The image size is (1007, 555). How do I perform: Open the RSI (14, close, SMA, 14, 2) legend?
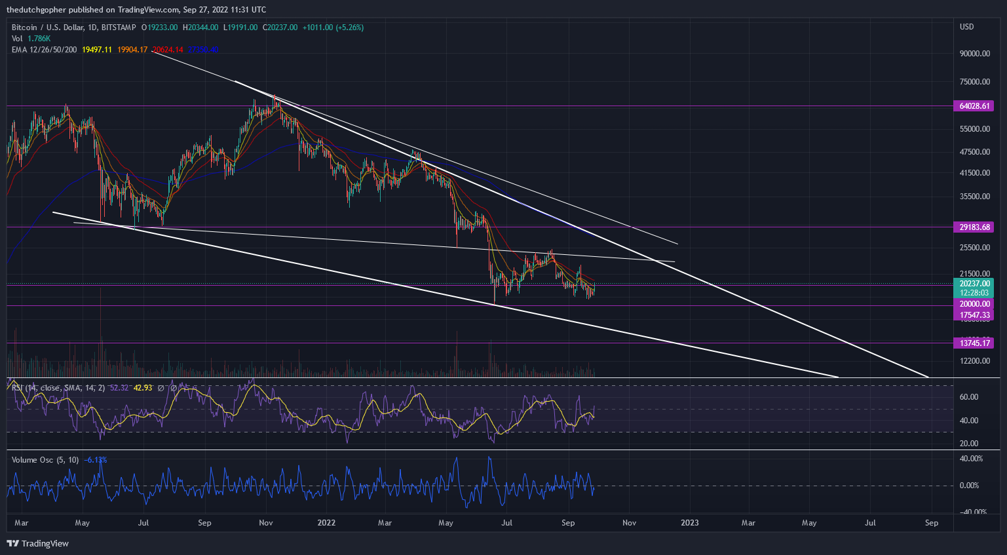click(x=58, y=388)
